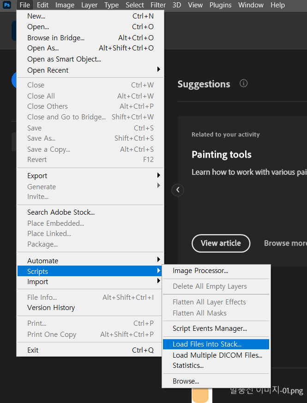The width and height of the screenshot is (307, 403).
Task: Expand the Import submenu
Action: [90, 281]
